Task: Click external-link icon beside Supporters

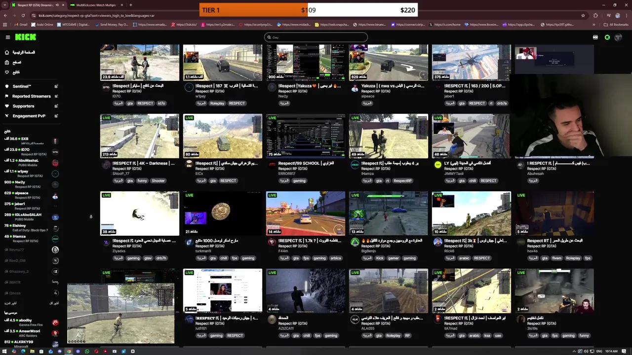Action: tap(56, 106)
